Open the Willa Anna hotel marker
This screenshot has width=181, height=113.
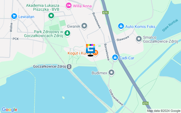coord(68,6)
